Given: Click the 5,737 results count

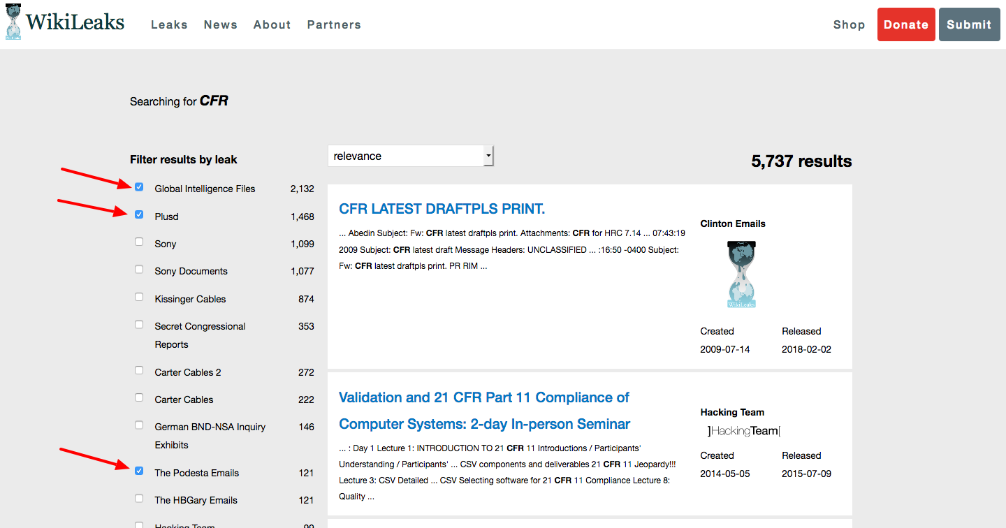Looking at the screenshot, I should pyautogui.click(x=801, y=161).
